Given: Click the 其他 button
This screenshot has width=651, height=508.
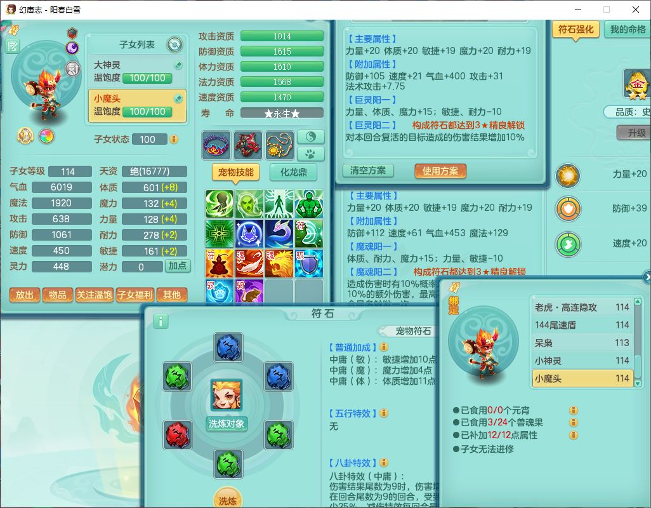Looking at the screenshot, I should [171, 295].
